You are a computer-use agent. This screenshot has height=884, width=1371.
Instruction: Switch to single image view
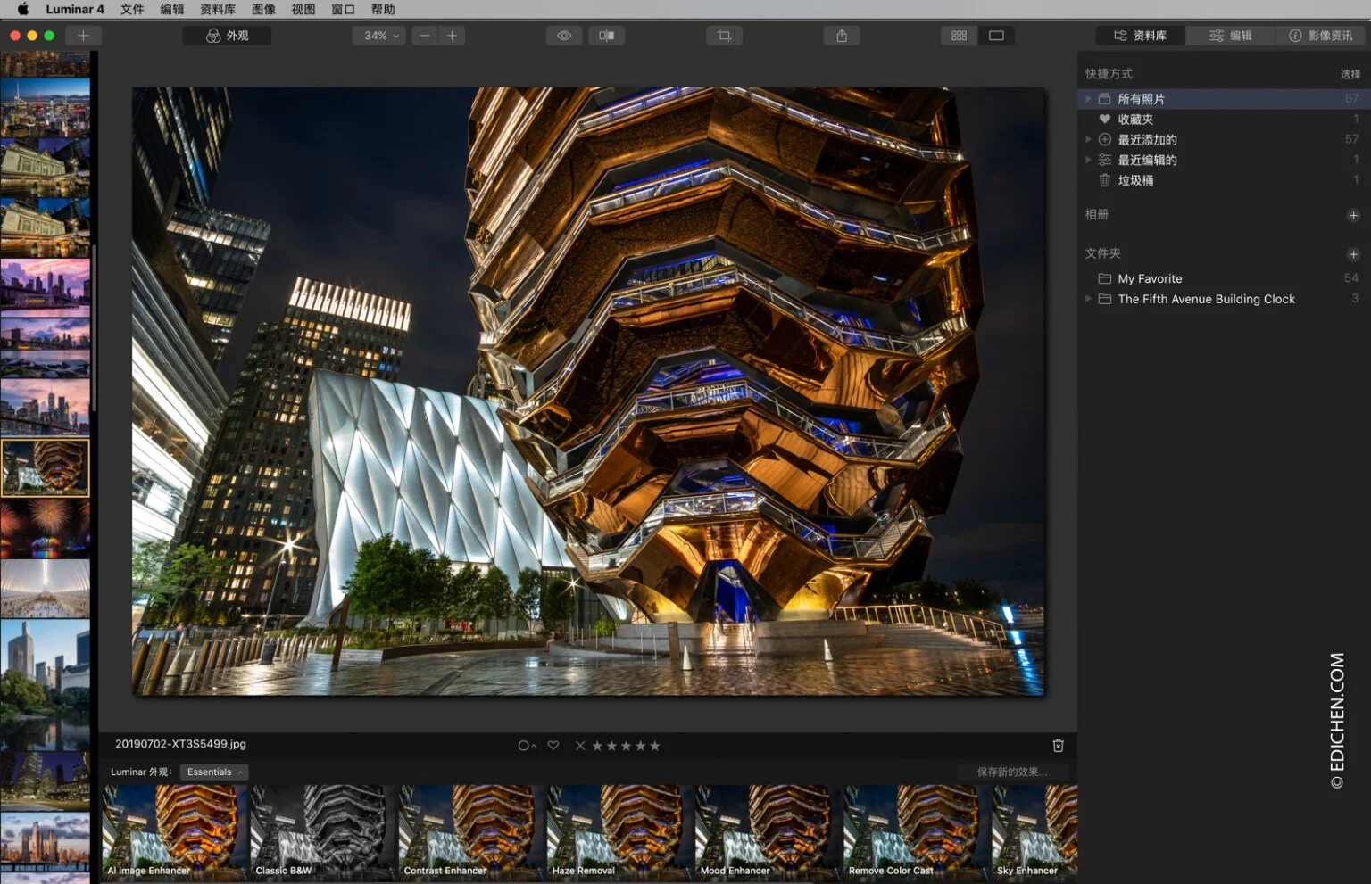tap(996, 36)
